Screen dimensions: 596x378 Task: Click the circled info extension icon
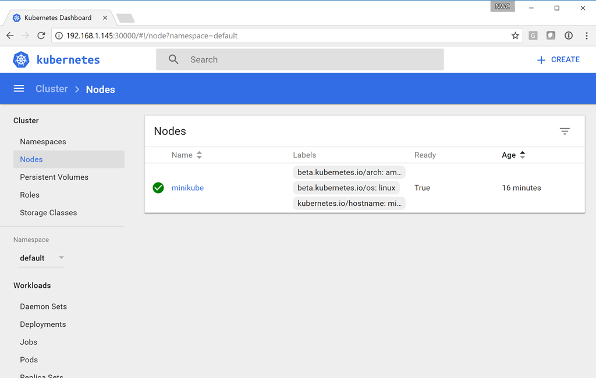(569, 35)
